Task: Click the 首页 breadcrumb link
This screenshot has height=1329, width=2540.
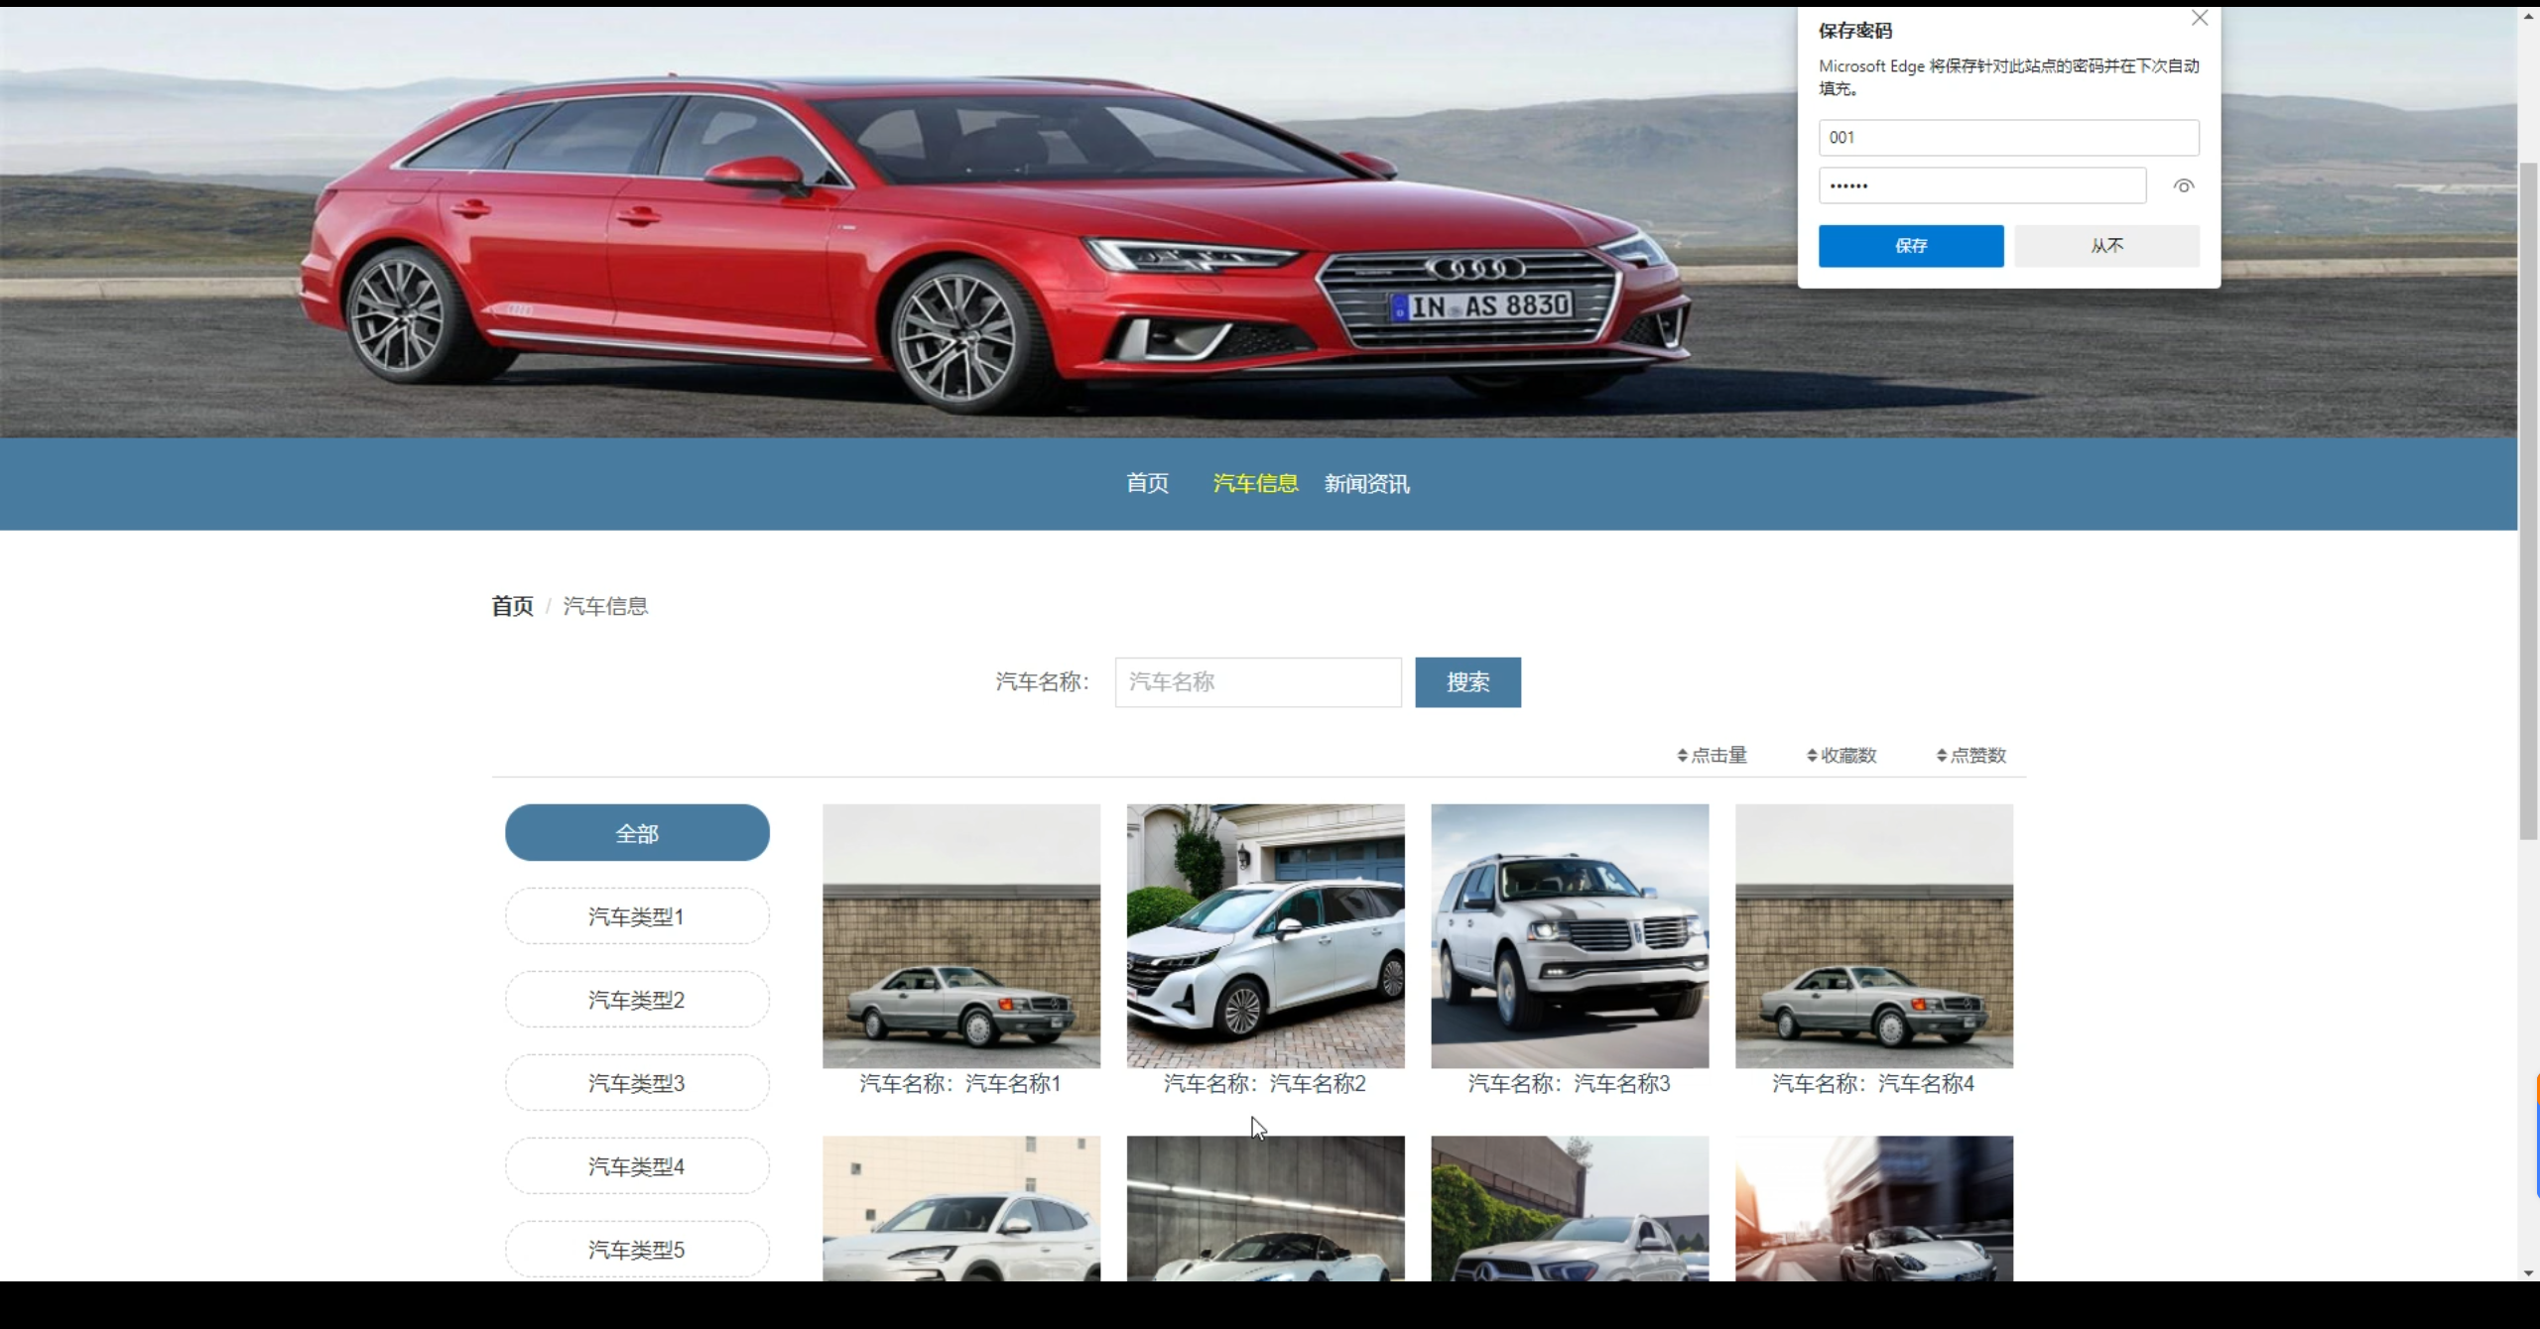Action: coord(512,606)
